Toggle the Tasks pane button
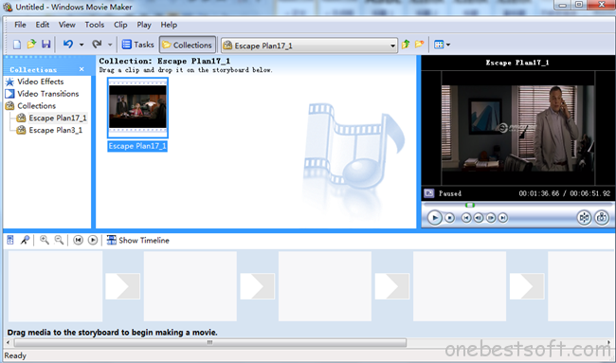 (138, 45)
